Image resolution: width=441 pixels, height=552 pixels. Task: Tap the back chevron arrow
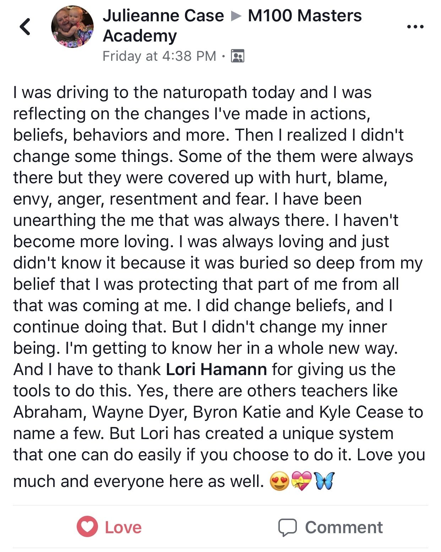[x=25, y=27]
